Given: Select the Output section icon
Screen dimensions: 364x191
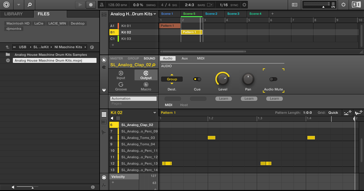Looking at the screenshot, I should tap(146, 75).
